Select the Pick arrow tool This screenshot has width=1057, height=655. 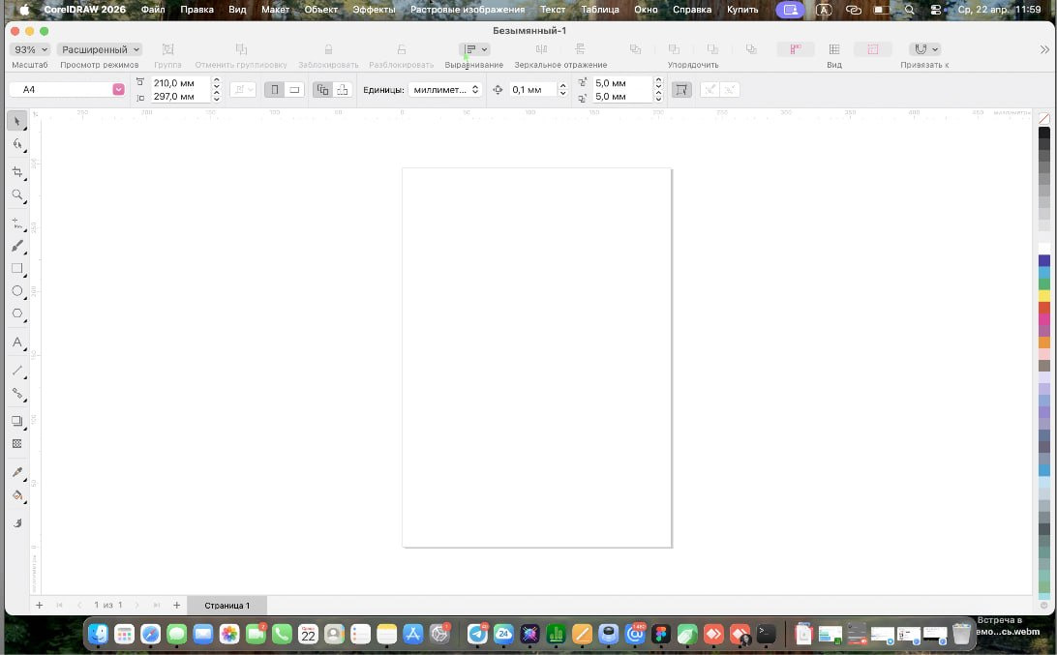[17, 121]
